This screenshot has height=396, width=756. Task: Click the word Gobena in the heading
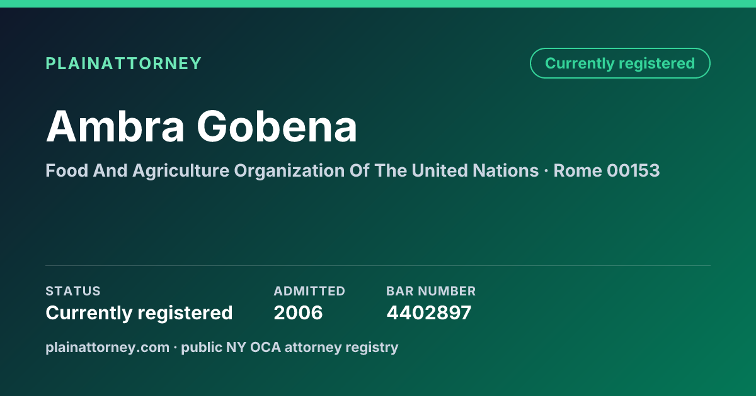pyautogui.click(x=277, y=126)
